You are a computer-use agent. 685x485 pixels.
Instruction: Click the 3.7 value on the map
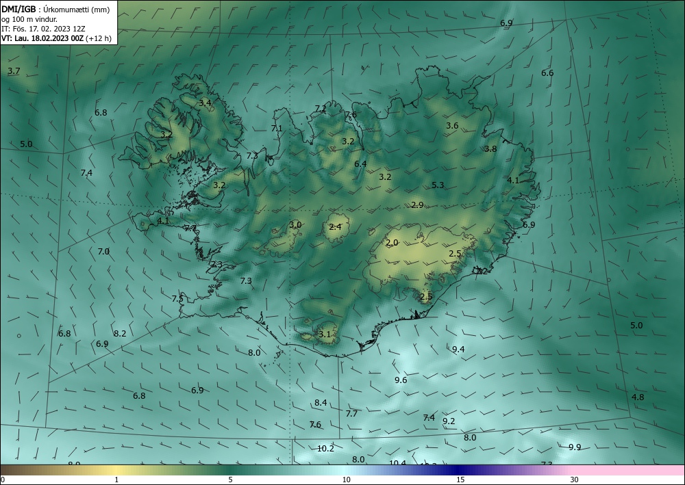point(14,70)
